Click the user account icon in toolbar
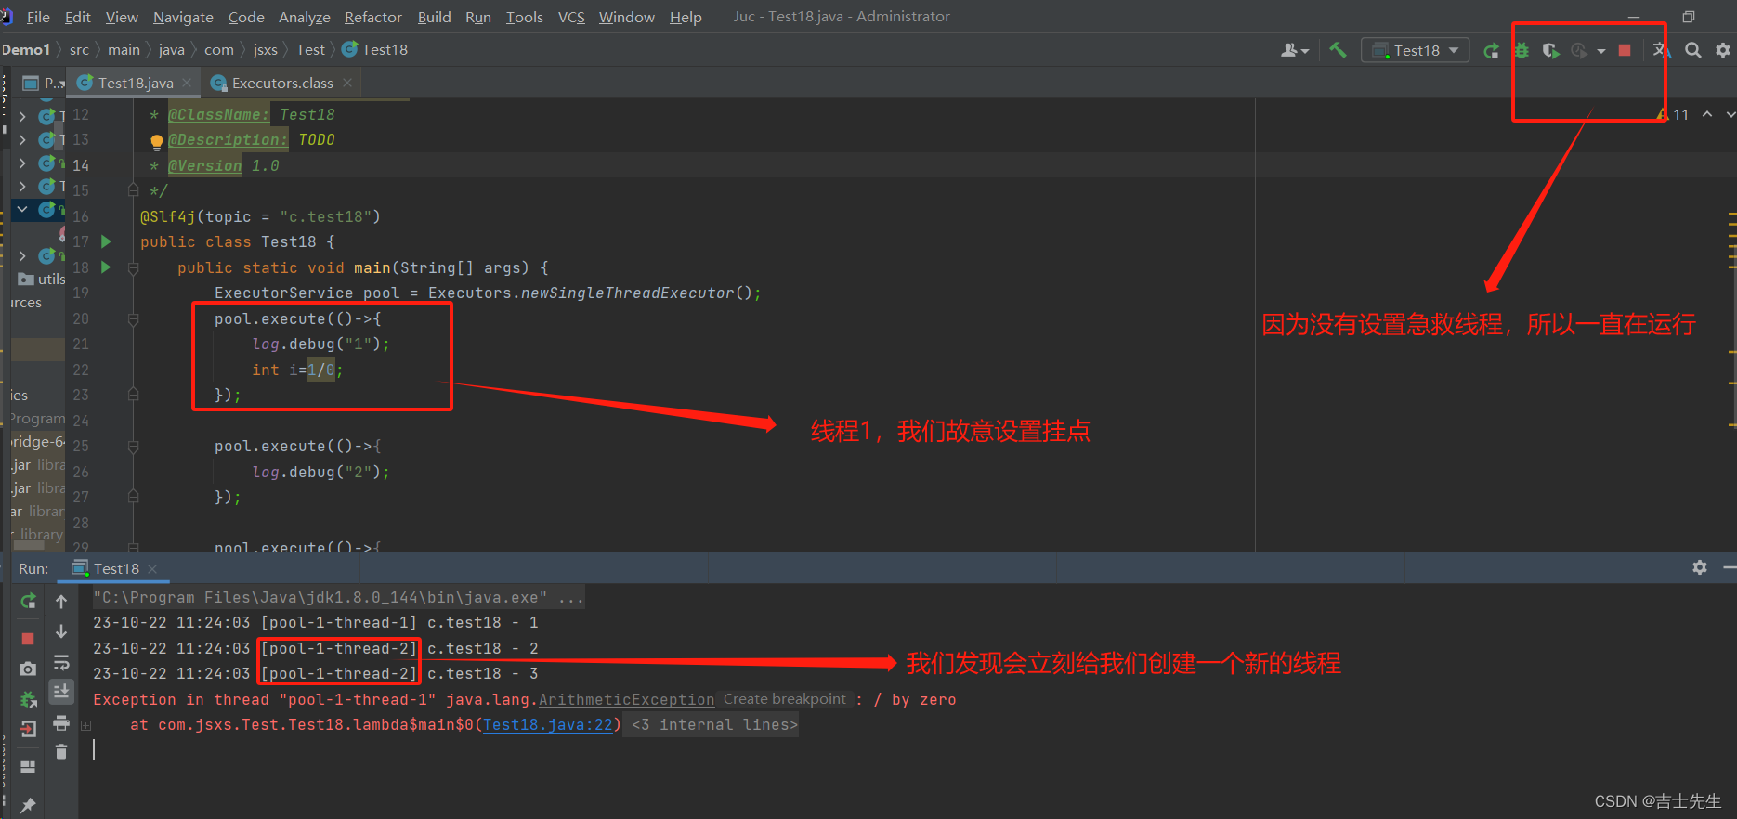This screenshot has width=1737, height=819. click(x=1294, y=50)
